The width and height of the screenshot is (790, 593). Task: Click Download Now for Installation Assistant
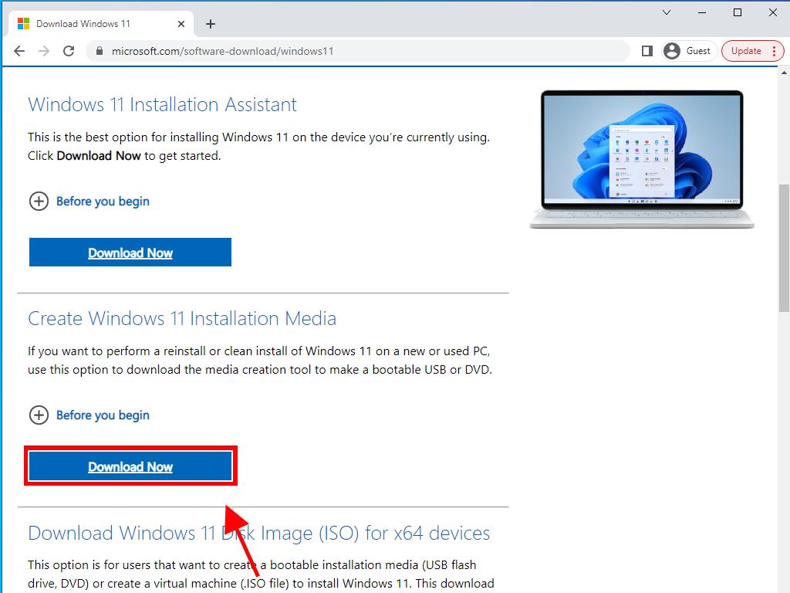coord(130,252)
